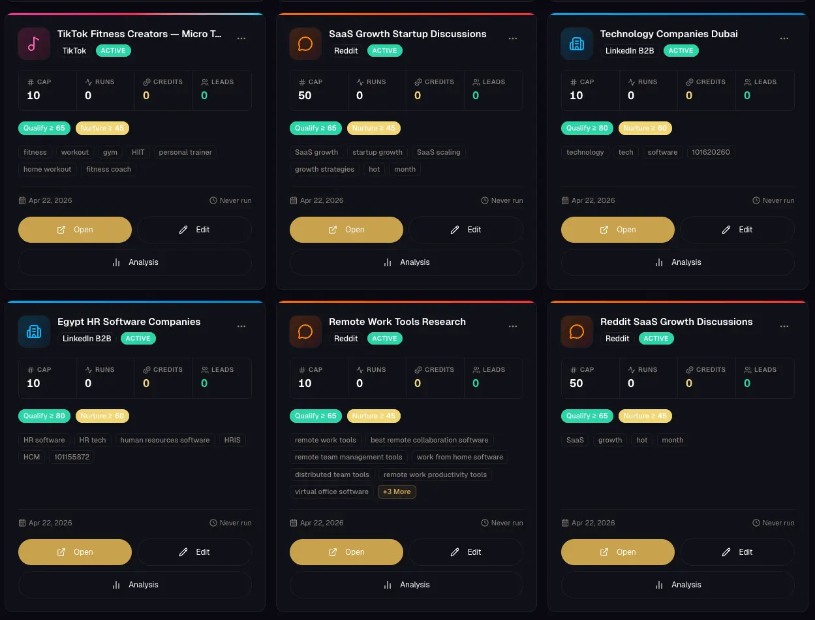Click the TikTok Fitness Creators music note icon
The height and width of the screenshot is (620, 815).
pos(34,44)
